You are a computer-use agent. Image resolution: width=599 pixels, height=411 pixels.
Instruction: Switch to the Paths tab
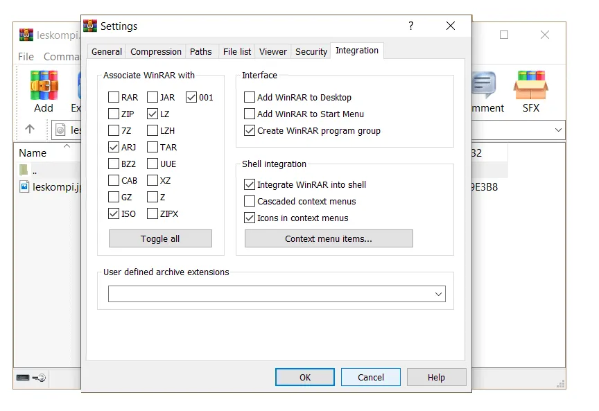click(x=200, y=51)
